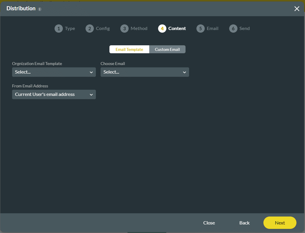Image resolution: width=305 pixels, height=233 pixels.
Task: Click the number 3 step circle
Action: 124,29
